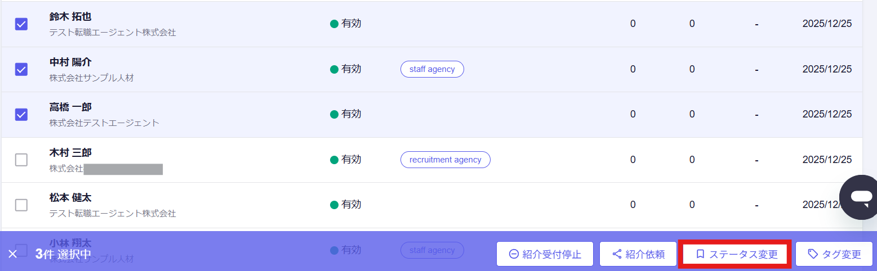Open the 鈴木 拓也 agent name

coord(70,17)
